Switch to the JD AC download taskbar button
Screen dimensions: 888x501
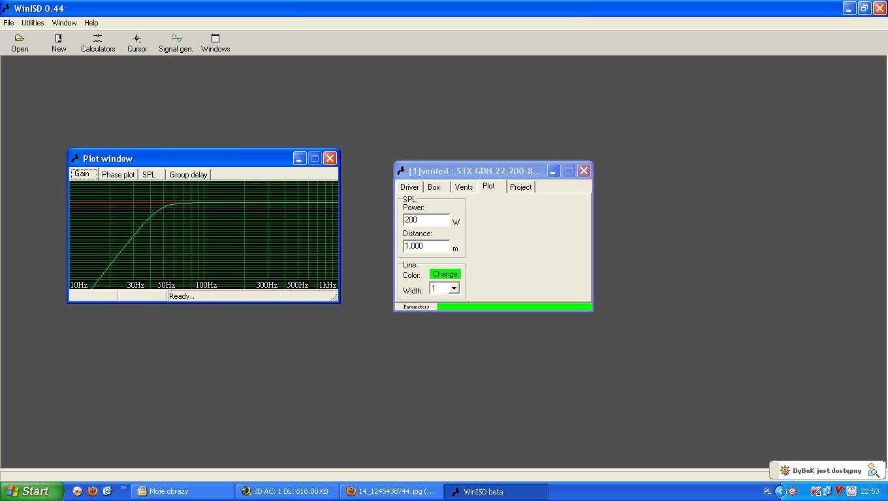[287, 491]
